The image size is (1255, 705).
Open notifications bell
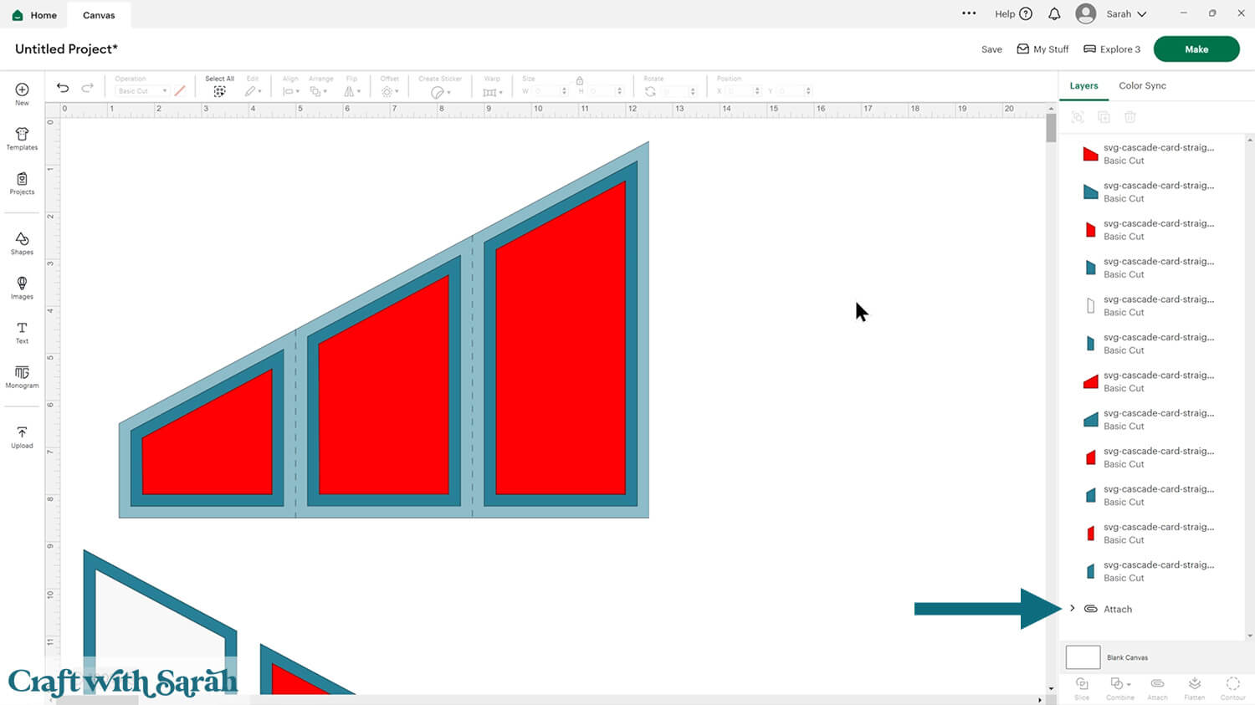(x=1054, y=14)
